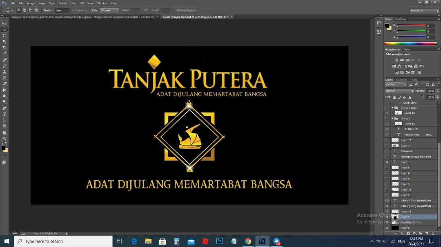Switch to the Swatches tab

pos(401,20)
